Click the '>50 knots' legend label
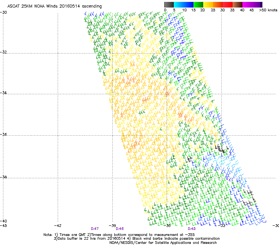 pos(268,10)
